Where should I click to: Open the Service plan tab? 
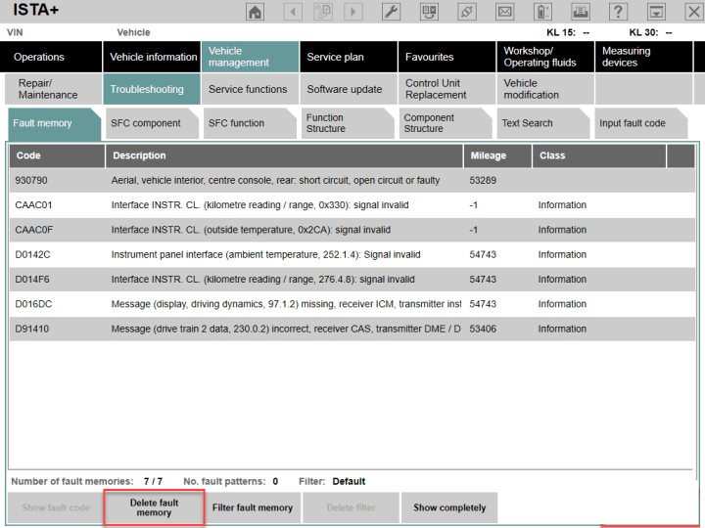pyautogui.click(x=349, y=57)
